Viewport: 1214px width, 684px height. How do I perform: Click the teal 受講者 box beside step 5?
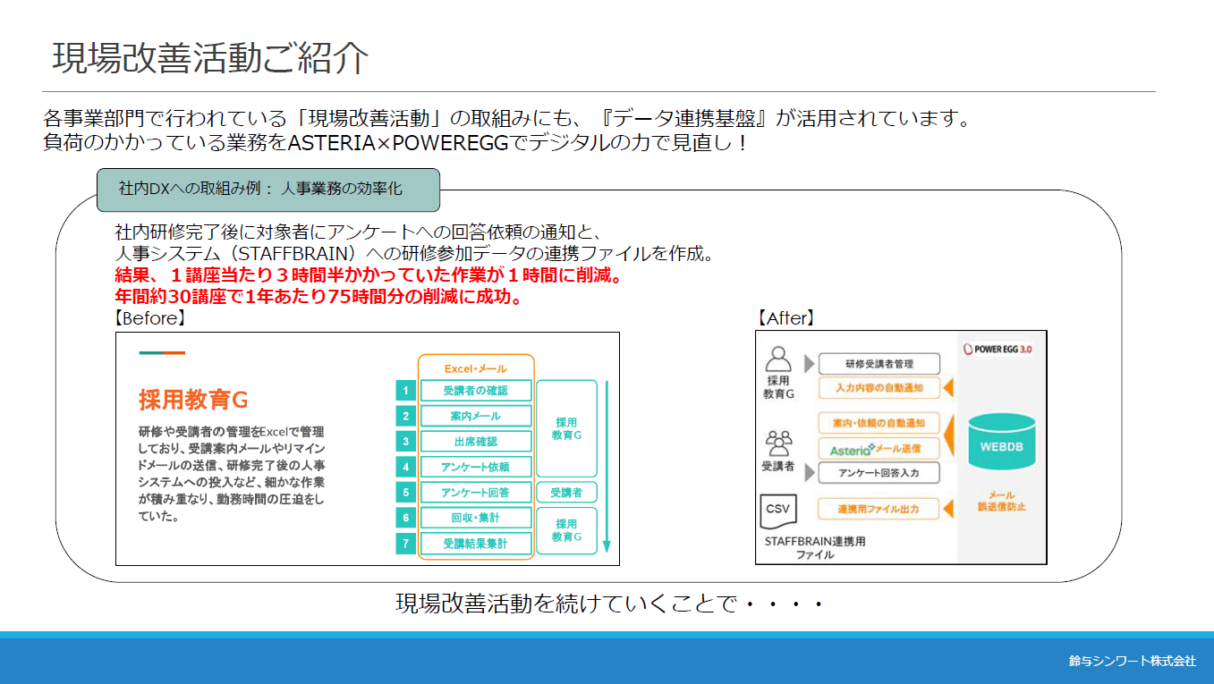pos(566,492)
